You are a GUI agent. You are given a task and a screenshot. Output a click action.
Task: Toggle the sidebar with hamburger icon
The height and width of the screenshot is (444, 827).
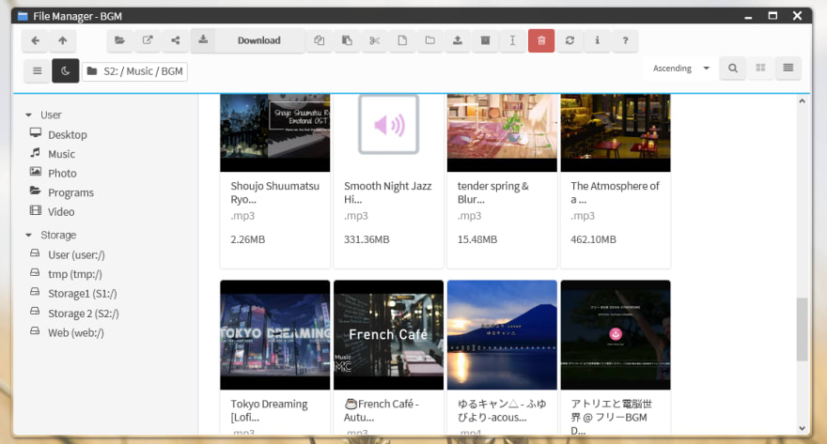pyautogui.click(x=38, y=70)
